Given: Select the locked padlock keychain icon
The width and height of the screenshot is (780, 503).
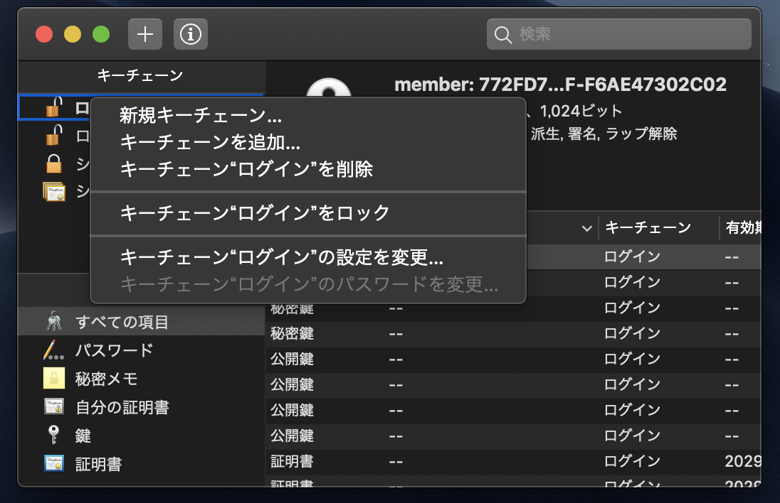Looking at the screenshot, I should click(x=53, y=163).
